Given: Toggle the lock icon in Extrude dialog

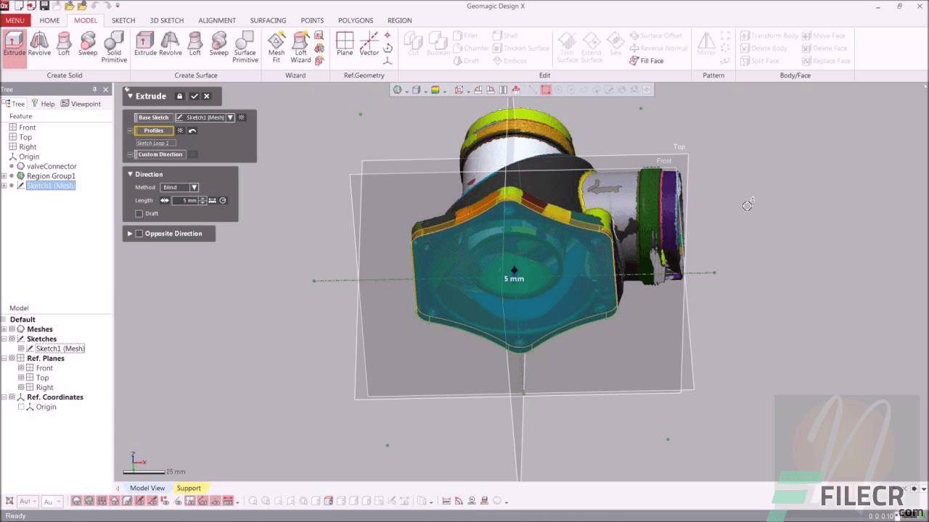Looking at the screenshot, I should (180, 96).
